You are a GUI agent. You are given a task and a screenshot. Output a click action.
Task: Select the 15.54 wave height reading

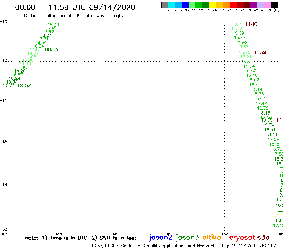249,66
